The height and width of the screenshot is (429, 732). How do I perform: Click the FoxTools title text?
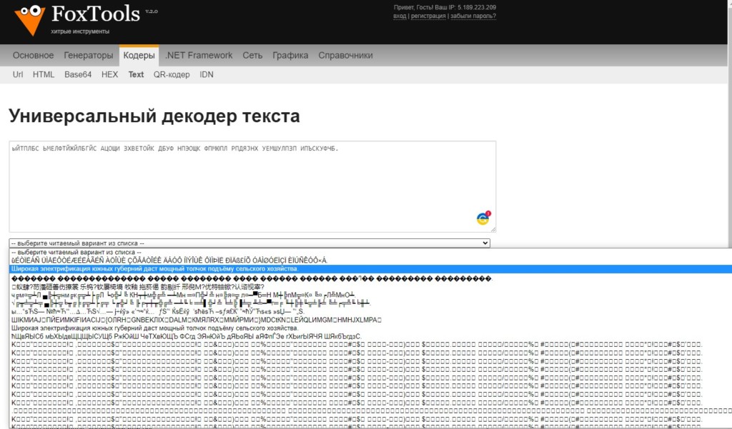[96, 14]
